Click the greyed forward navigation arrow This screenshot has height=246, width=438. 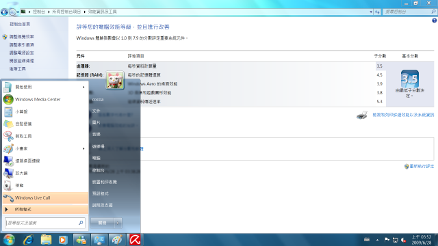12,12
